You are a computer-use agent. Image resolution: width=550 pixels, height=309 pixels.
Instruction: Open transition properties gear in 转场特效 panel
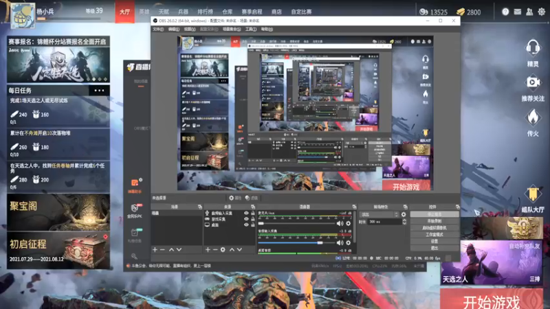click(x=404, y=214)
